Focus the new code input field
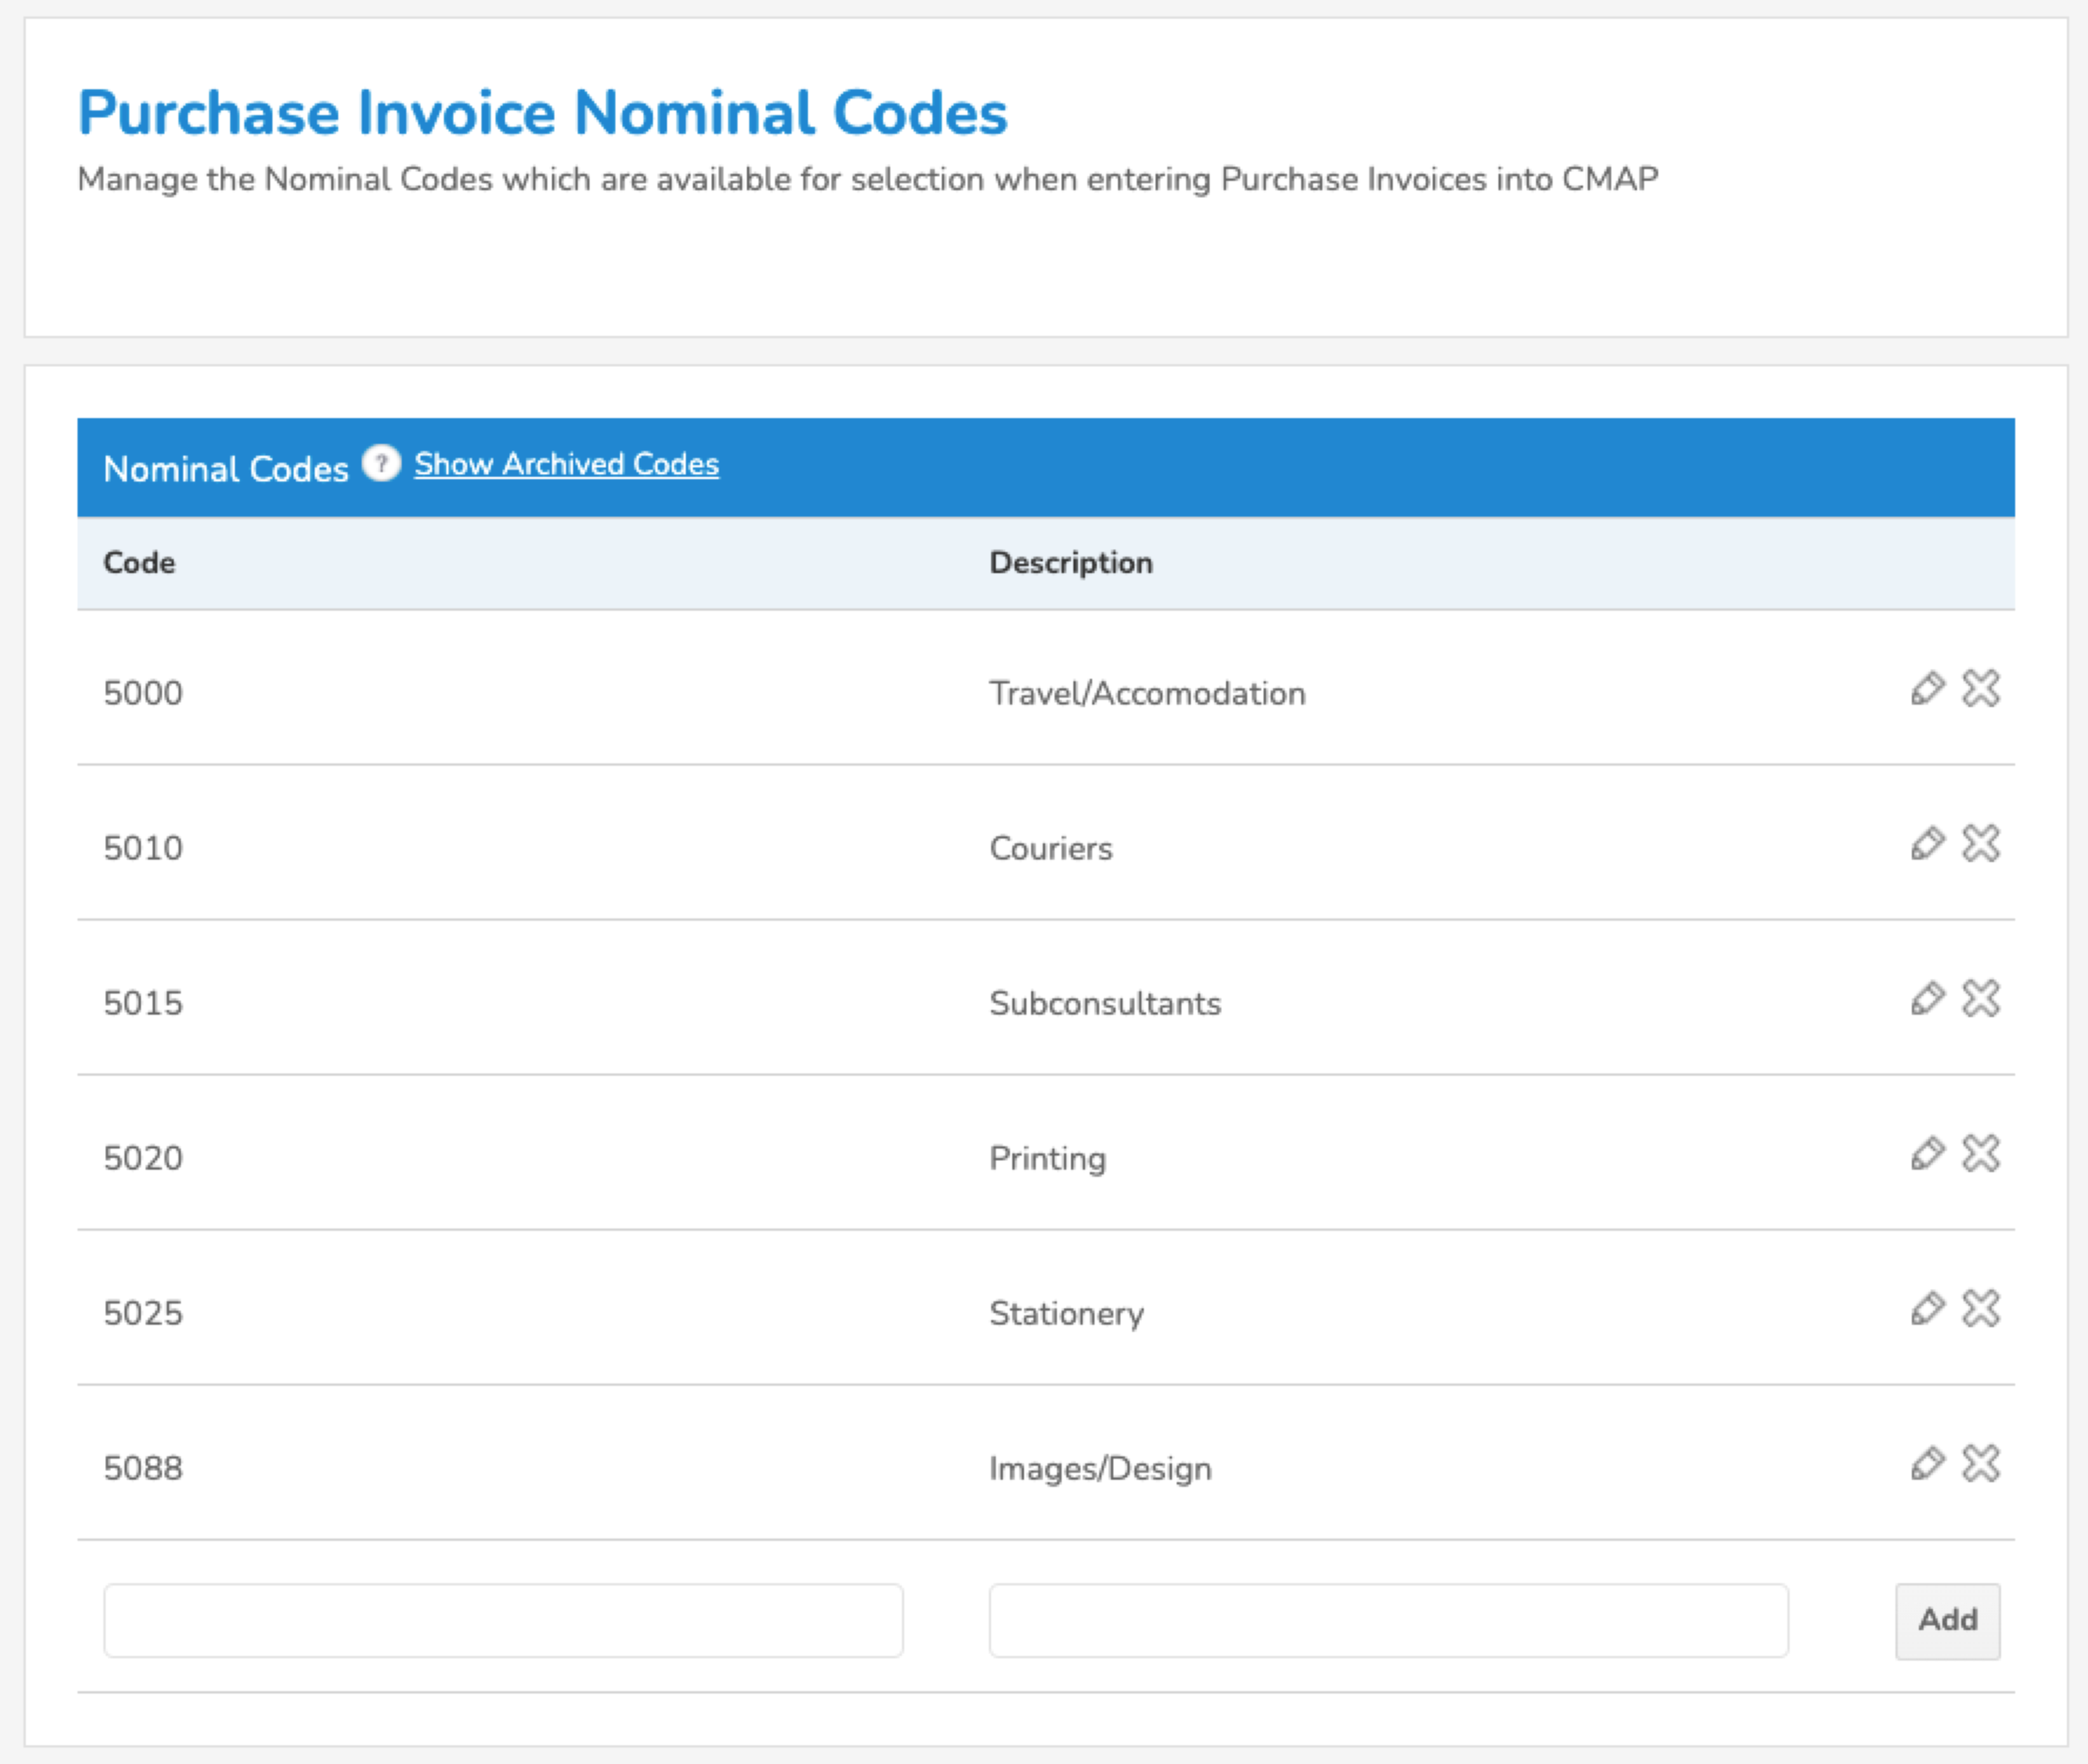 (503, 1620)
